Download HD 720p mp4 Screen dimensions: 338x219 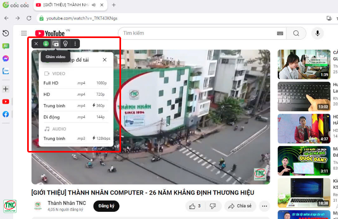(x=76, y=94)
